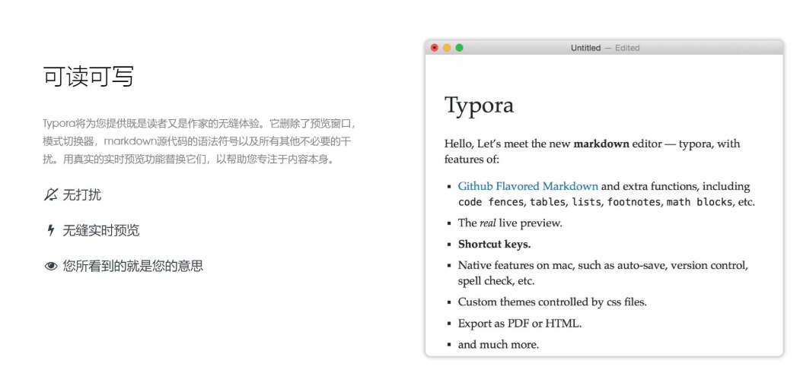This screenshot has width=803, height=376.
Task: Place cursor in the Typora heading
Action: pyautogui.click(x=479, y=106)
